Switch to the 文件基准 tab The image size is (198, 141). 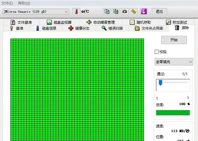click(x=21, y=22)
